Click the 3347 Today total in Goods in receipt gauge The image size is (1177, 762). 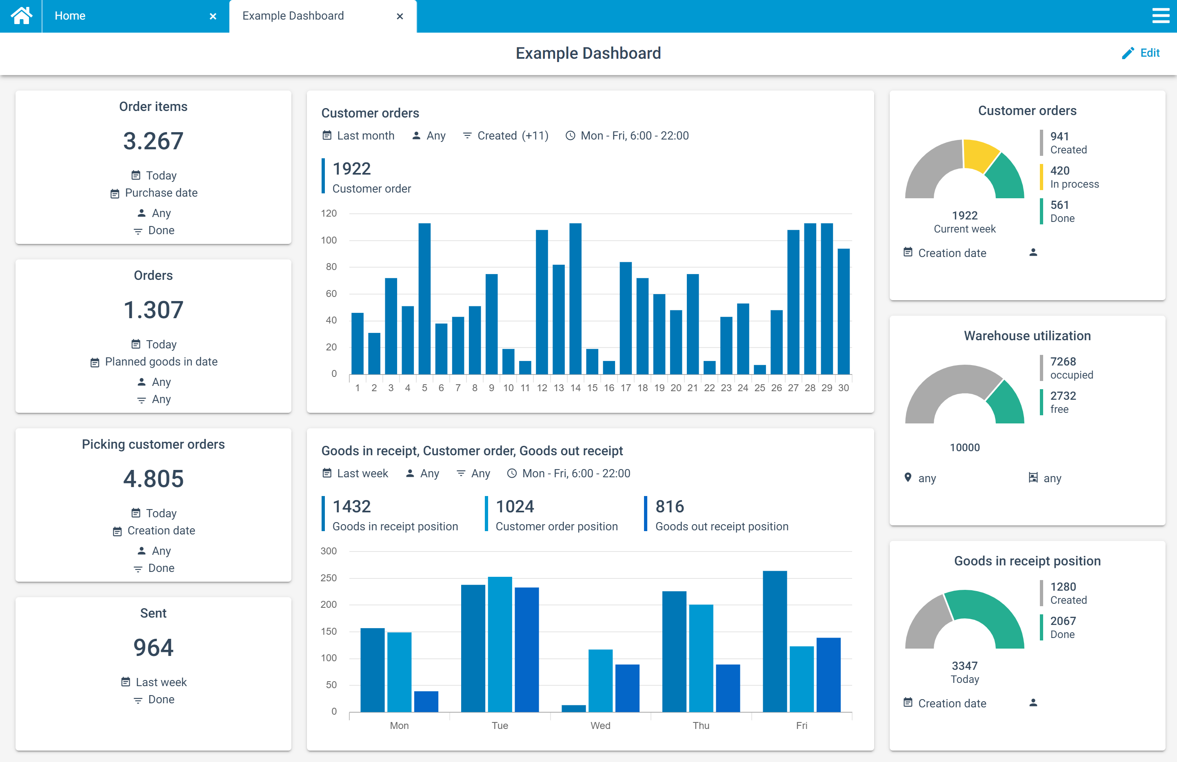(964, 672)
